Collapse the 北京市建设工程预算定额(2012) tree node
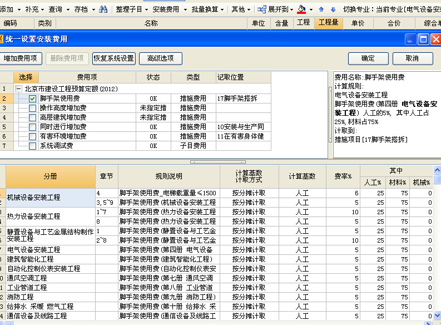441x325 pixels. point(18,89)
